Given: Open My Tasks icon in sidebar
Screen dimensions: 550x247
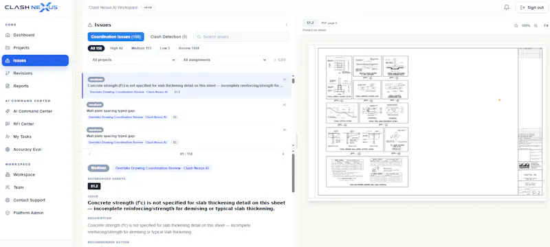Looking at the screenshot, I should tap(8, 137).
